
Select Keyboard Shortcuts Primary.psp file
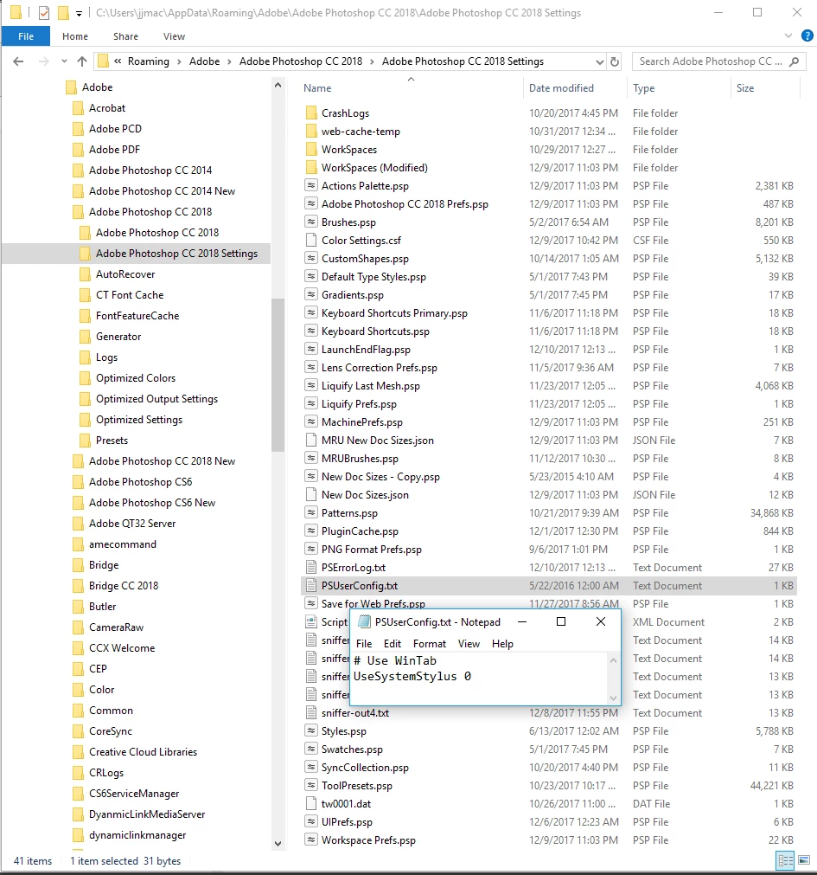coord(394,313)
